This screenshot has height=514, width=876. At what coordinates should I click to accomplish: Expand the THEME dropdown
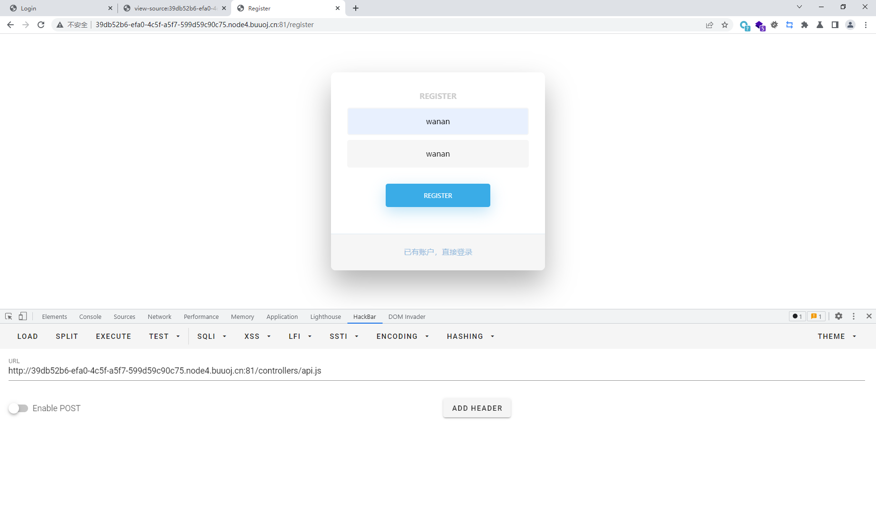pos(837,336)
